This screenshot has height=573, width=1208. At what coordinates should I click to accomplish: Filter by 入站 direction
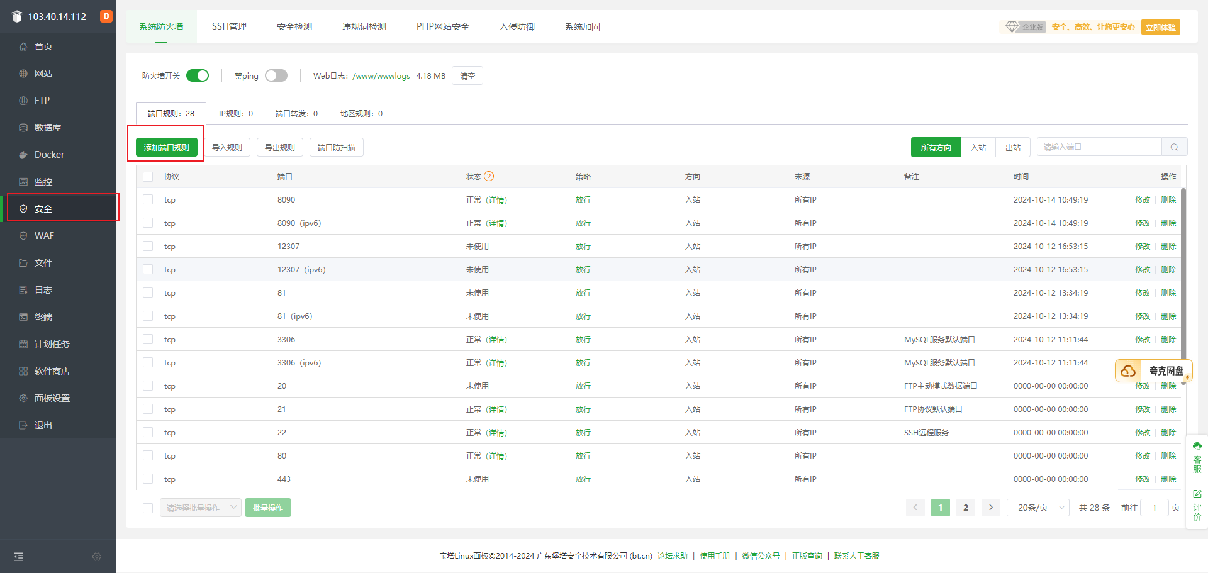pos(978,147)
